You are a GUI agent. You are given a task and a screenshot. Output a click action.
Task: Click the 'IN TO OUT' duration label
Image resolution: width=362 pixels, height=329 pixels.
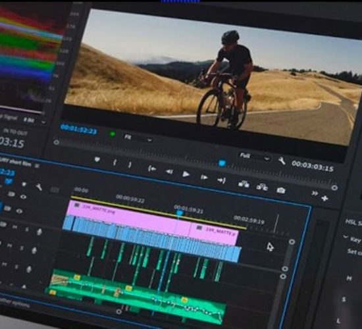(x=15, y=132)
